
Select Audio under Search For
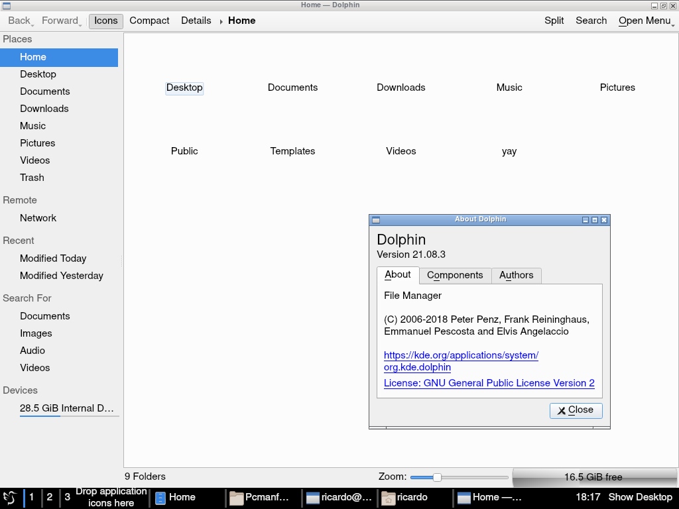(x=59, y=351)
